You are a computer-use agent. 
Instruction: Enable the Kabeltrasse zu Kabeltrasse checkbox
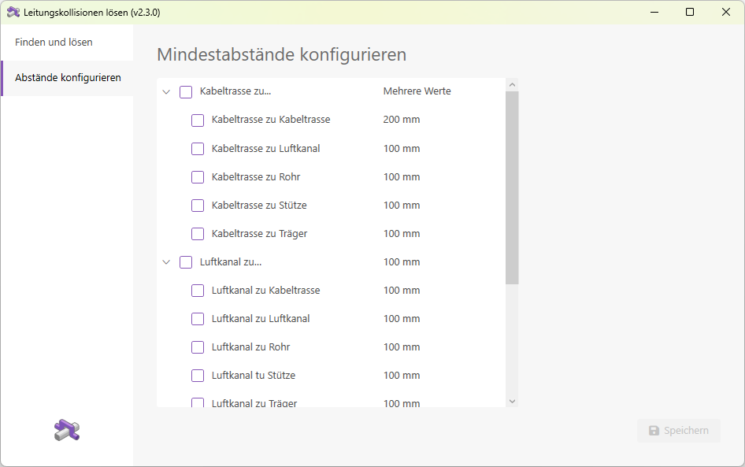[x=197, y=120]
